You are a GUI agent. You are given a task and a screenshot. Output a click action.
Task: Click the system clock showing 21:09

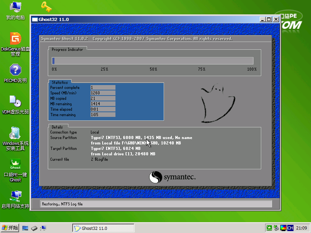(x=302, y=228)
